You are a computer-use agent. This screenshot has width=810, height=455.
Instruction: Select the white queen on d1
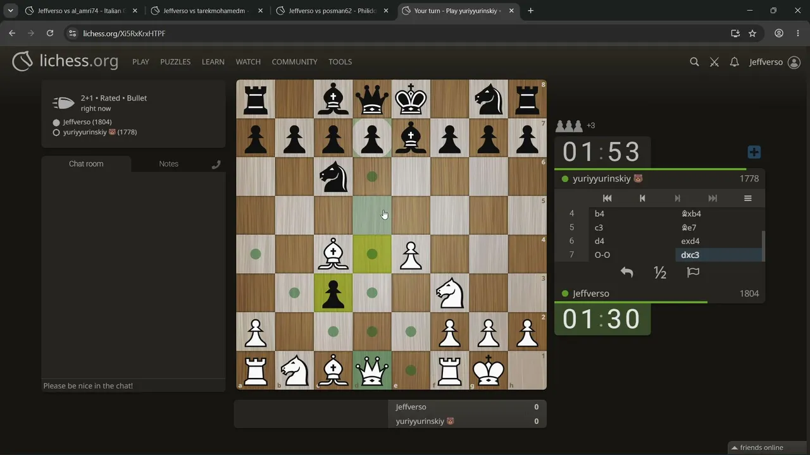372,370
